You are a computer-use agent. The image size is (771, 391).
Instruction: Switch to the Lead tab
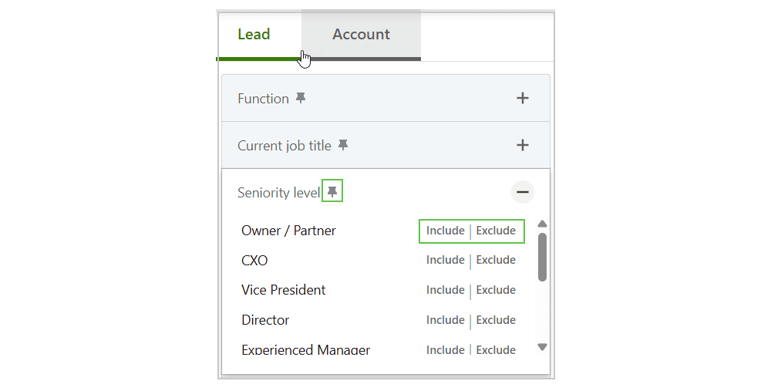point(254,34)
